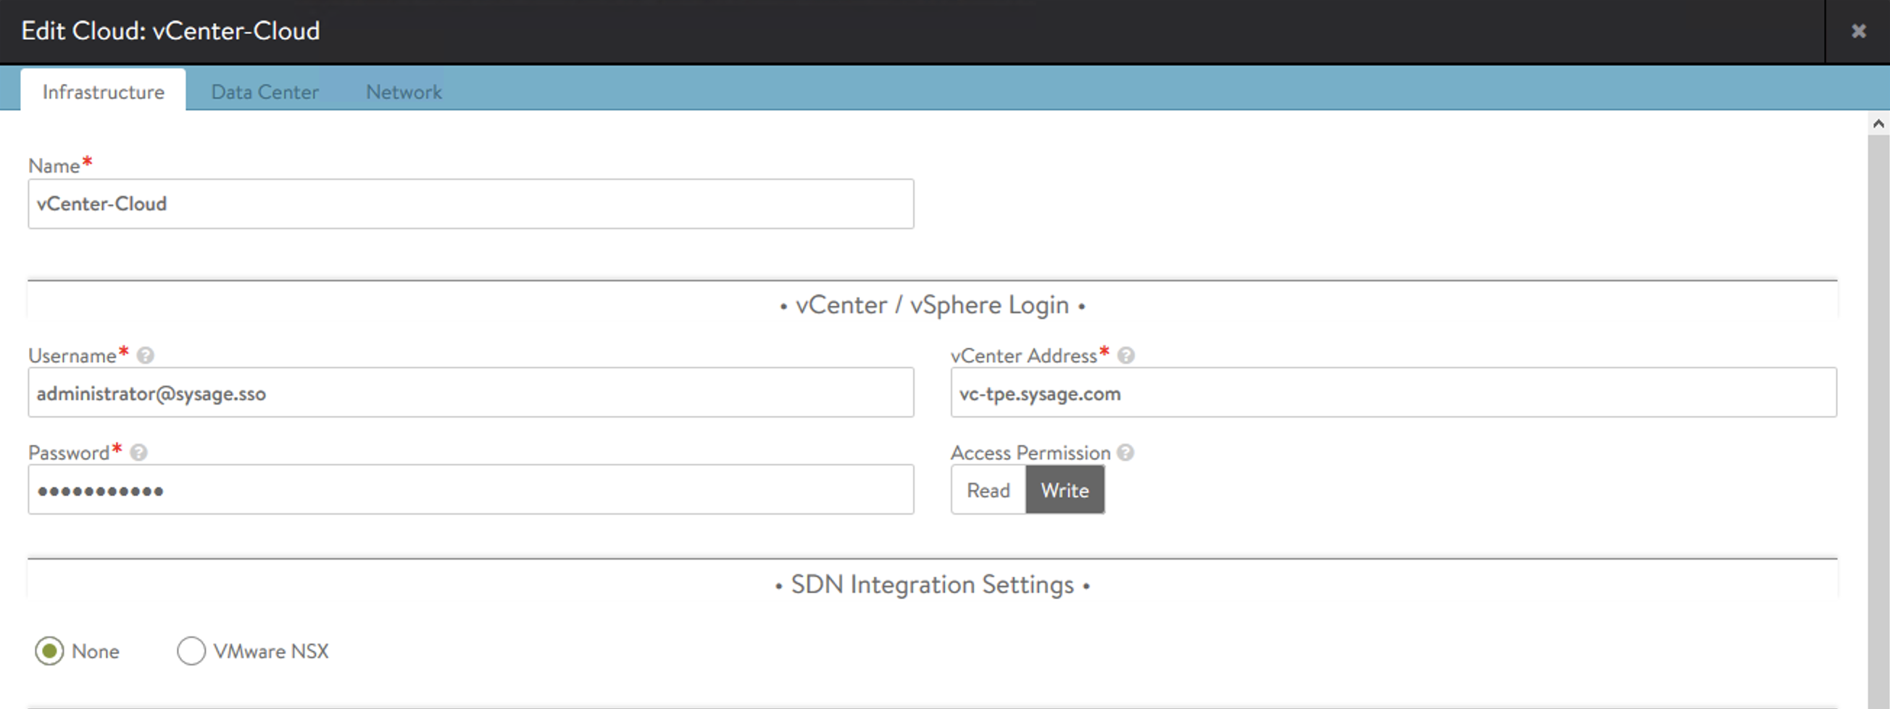1890x709 pixels.
Task: Click the Access Permission help icon
Action: pyautogui.click(x=1125, y=453)
